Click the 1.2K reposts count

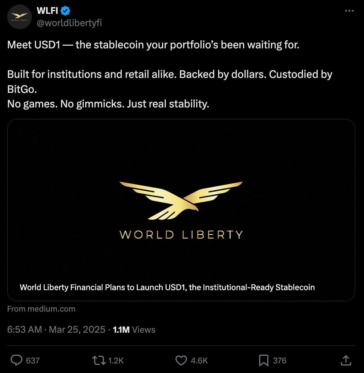click(116, 360)
